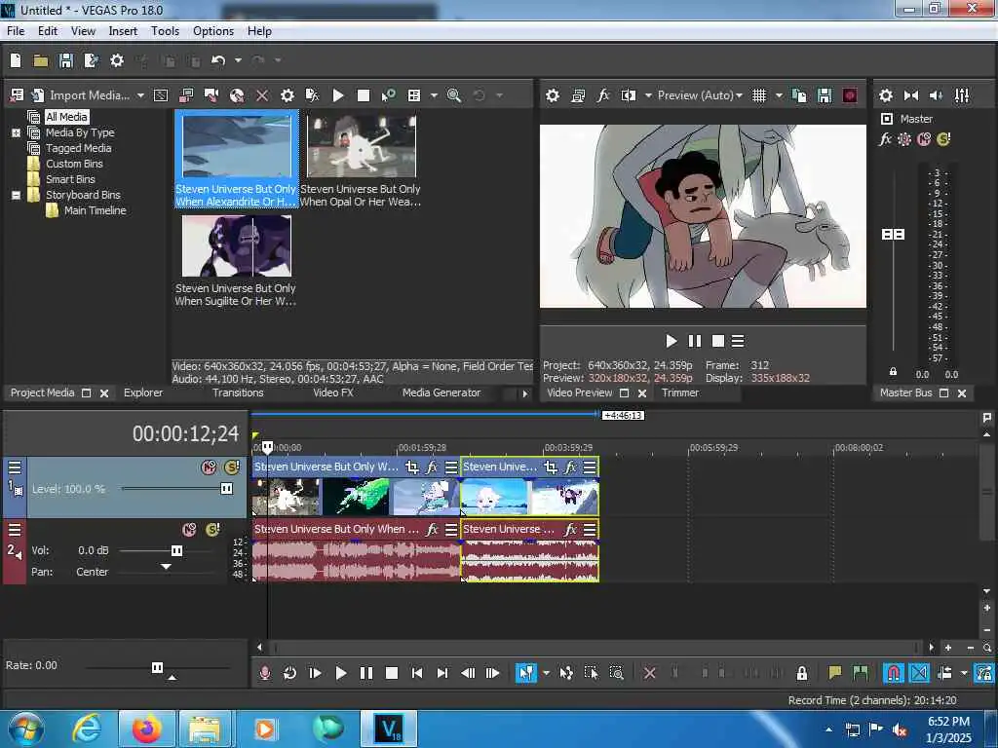Open Import Media dropdown arrow

[140, 95]
